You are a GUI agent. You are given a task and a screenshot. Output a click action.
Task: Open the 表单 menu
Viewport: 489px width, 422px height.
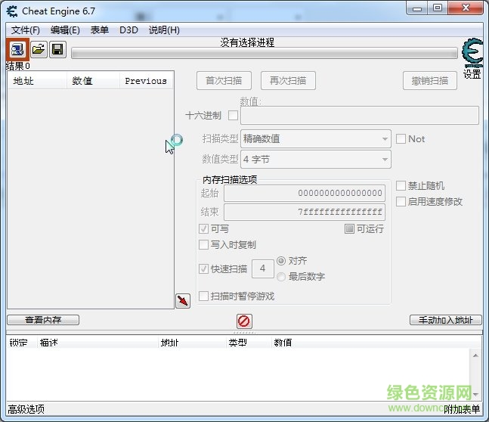click(x=100, y=30)
